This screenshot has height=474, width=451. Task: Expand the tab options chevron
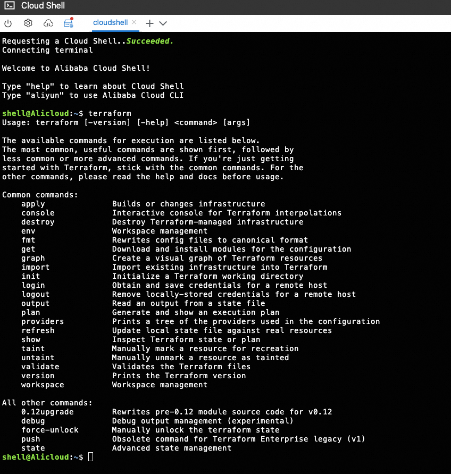(x=163, y=23)
